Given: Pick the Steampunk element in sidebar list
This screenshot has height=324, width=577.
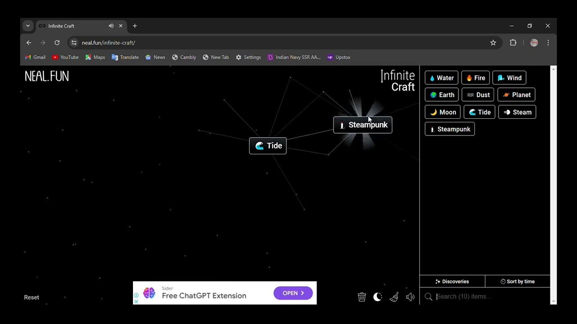Looking at the screenshot, I should coord(449,129).
